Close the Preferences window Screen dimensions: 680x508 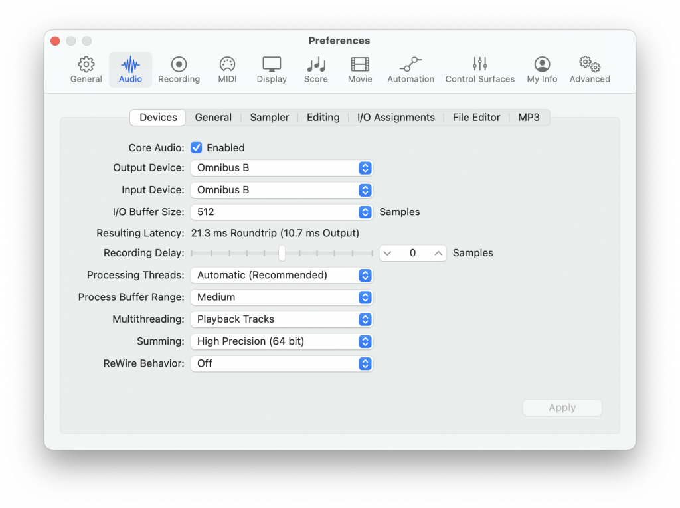point(55,41)
